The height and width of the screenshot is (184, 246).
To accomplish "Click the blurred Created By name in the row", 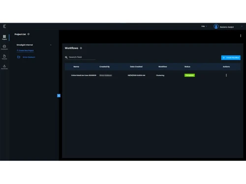I will coord(106,76).
